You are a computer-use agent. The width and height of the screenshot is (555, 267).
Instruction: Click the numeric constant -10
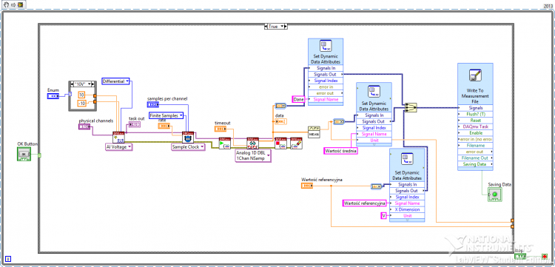click(81, 104)
